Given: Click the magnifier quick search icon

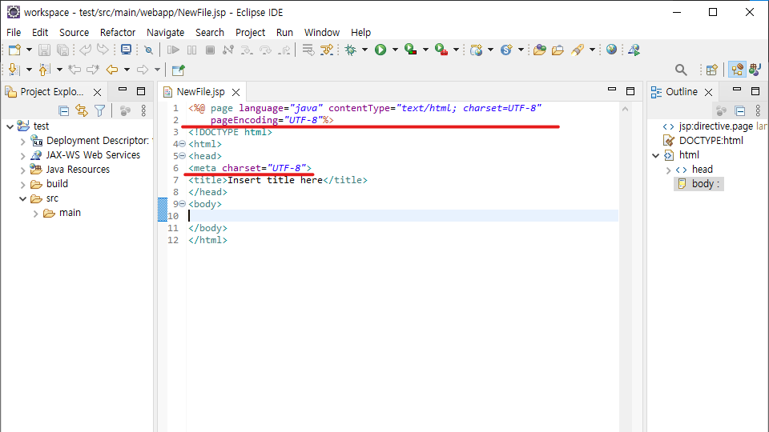Looking at the screenshot, I should tap(681, 70).
